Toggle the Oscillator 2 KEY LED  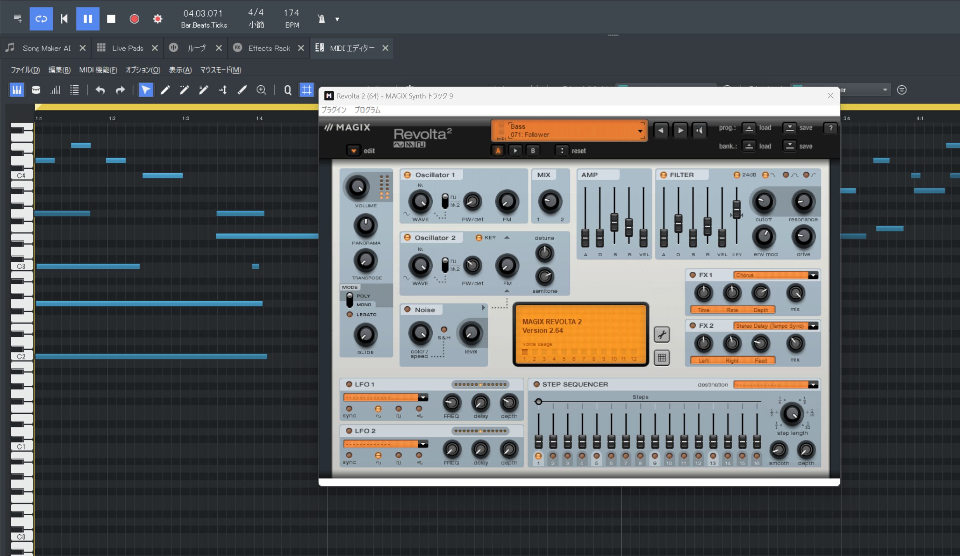[479, 238]
